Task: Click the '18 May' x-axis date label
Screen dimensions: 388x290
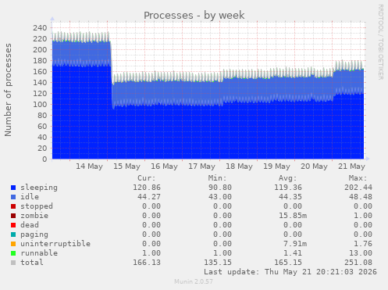Action: point(239,166)
